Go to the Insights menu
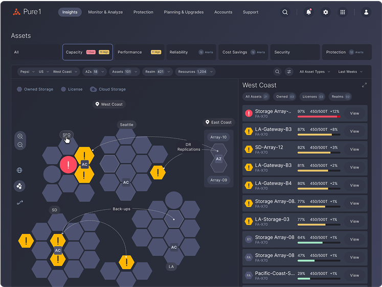 (x=70, y=12)
